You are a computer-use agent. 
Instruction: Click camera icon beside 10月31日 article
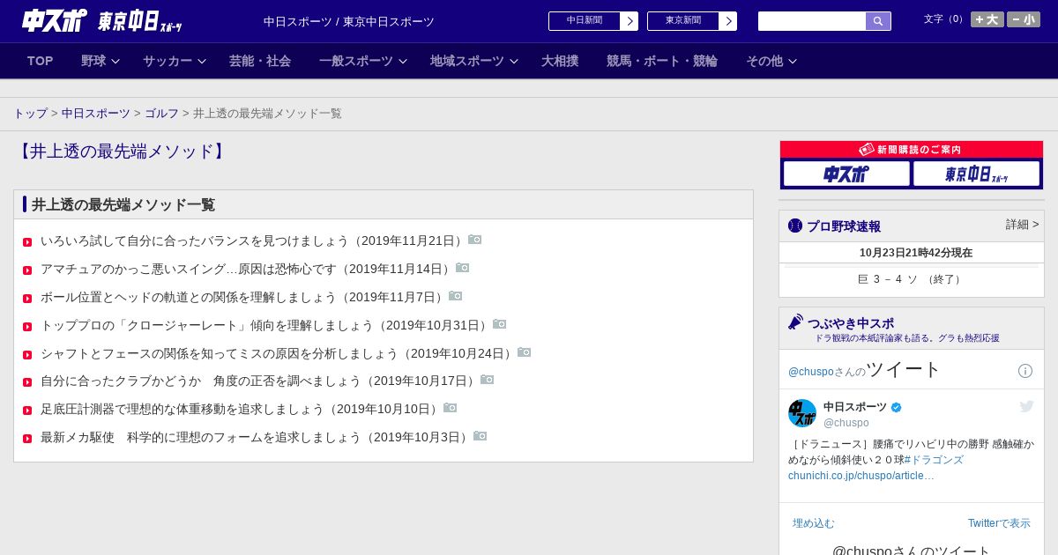[500, 324]
